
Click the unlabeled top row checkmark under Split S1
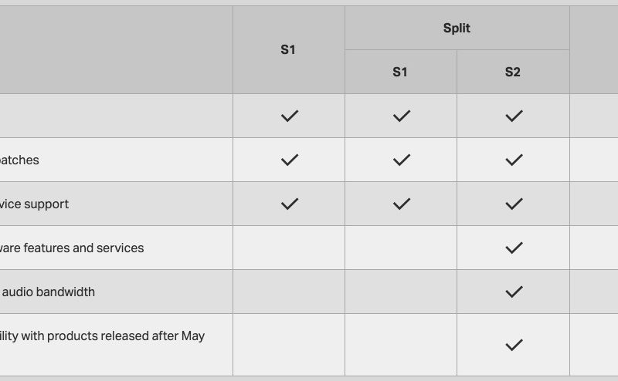pyautogui.click(x=401, y=116)
